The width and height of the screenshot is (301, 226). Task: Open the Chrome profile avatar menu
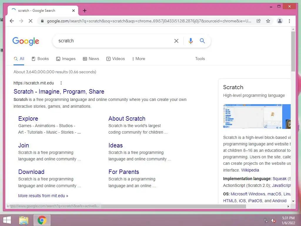click(280, 21)
